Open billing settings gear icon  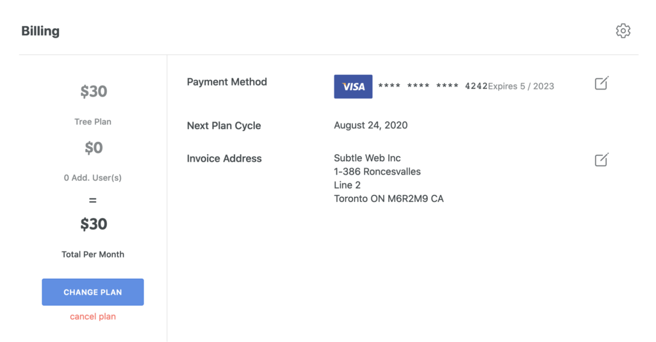(623, 31)
